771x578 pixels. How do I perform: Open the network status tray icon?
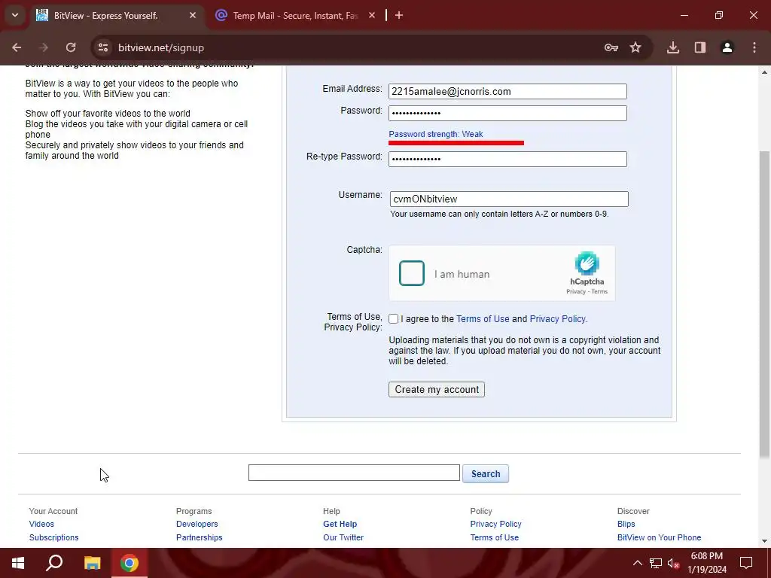click(656, 563)
